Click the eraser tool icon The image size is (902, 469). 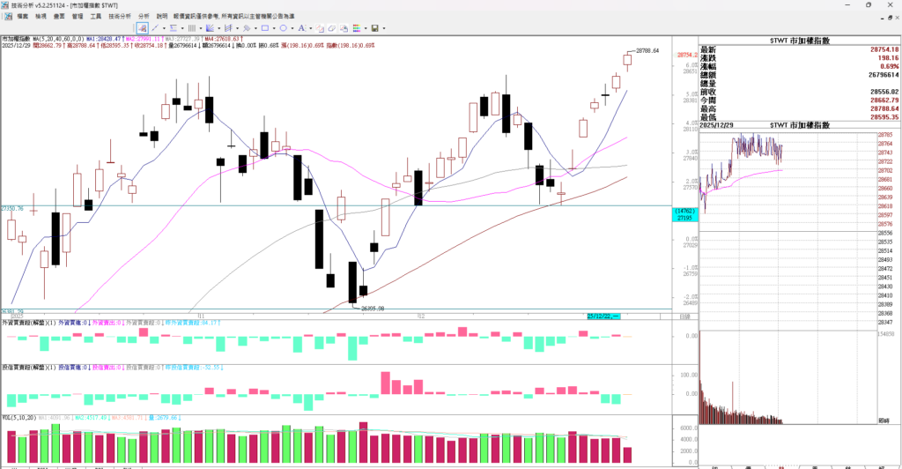pos(332,28)
